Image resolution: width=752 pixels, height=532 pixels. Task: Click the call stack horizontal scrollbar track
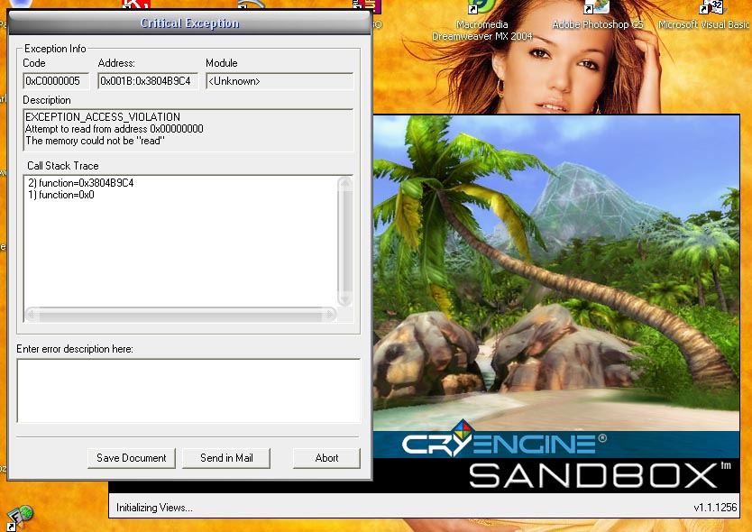coord(181,315)
